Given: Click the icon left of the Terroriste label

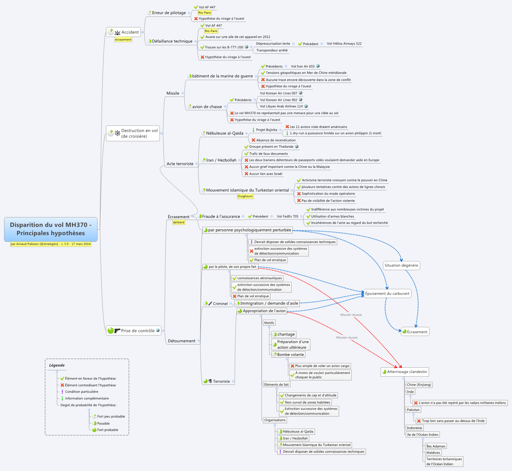Looking at the screenshot, I should pos(210,381).
